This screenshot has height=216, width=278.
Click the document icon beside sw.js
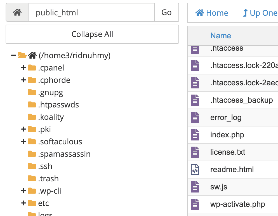tap(195, 187)
